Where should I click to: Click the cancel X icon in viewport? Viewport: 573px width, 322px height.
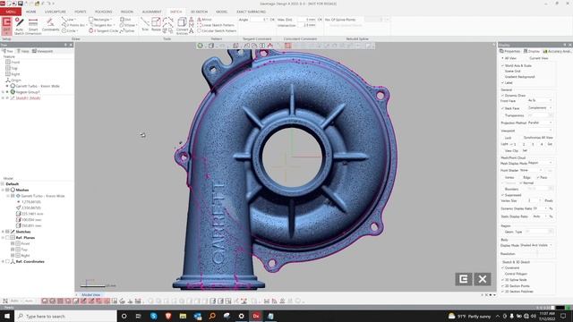(483, 279)
